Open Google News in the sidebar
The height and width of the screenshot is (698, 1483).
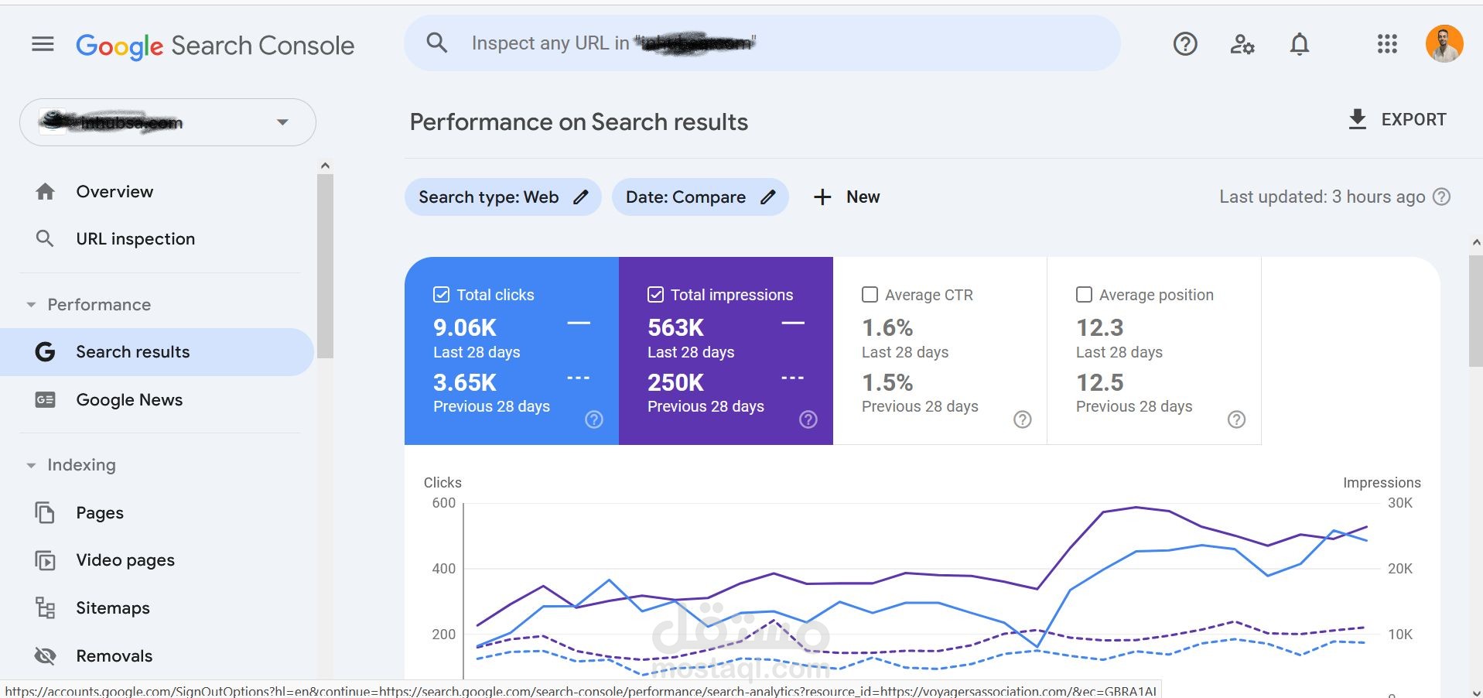(129, 400)
